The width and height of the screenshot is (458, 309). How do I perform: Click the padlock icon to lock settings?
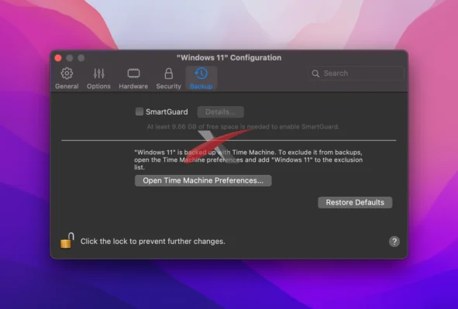click(67, 241)
